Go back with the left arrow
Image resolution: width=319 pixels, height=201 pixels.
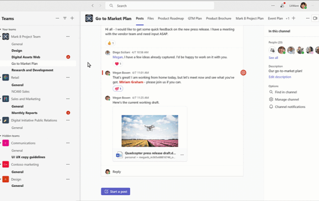[93, 5]
